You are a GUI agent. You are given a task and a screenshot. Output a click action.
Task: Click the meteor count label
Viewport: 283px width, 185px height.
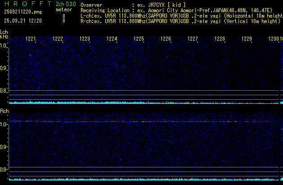[63, 9]
